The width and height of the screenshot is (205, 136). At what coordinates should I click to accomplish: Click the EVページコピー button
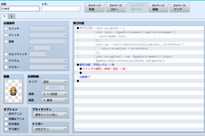pos(116,7)
